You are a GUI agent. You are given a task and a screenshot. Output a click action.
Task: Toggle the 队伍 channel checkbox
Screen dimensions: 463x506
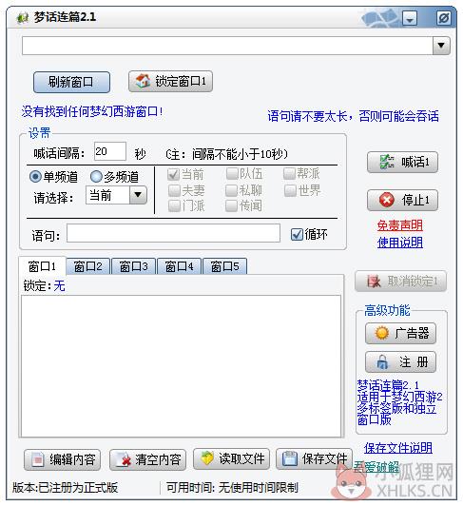(x=232, y=174)
